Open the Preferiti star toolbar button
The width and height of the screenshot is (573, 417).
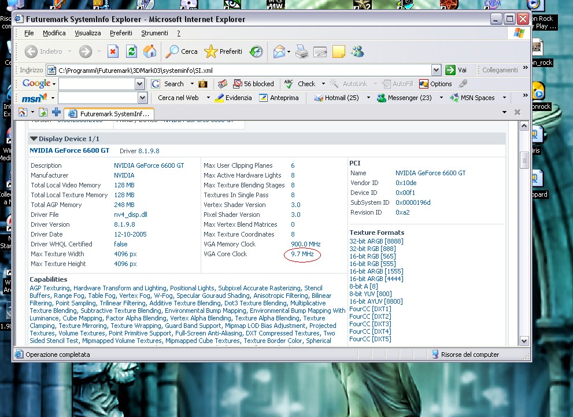[x=223, y=51]
